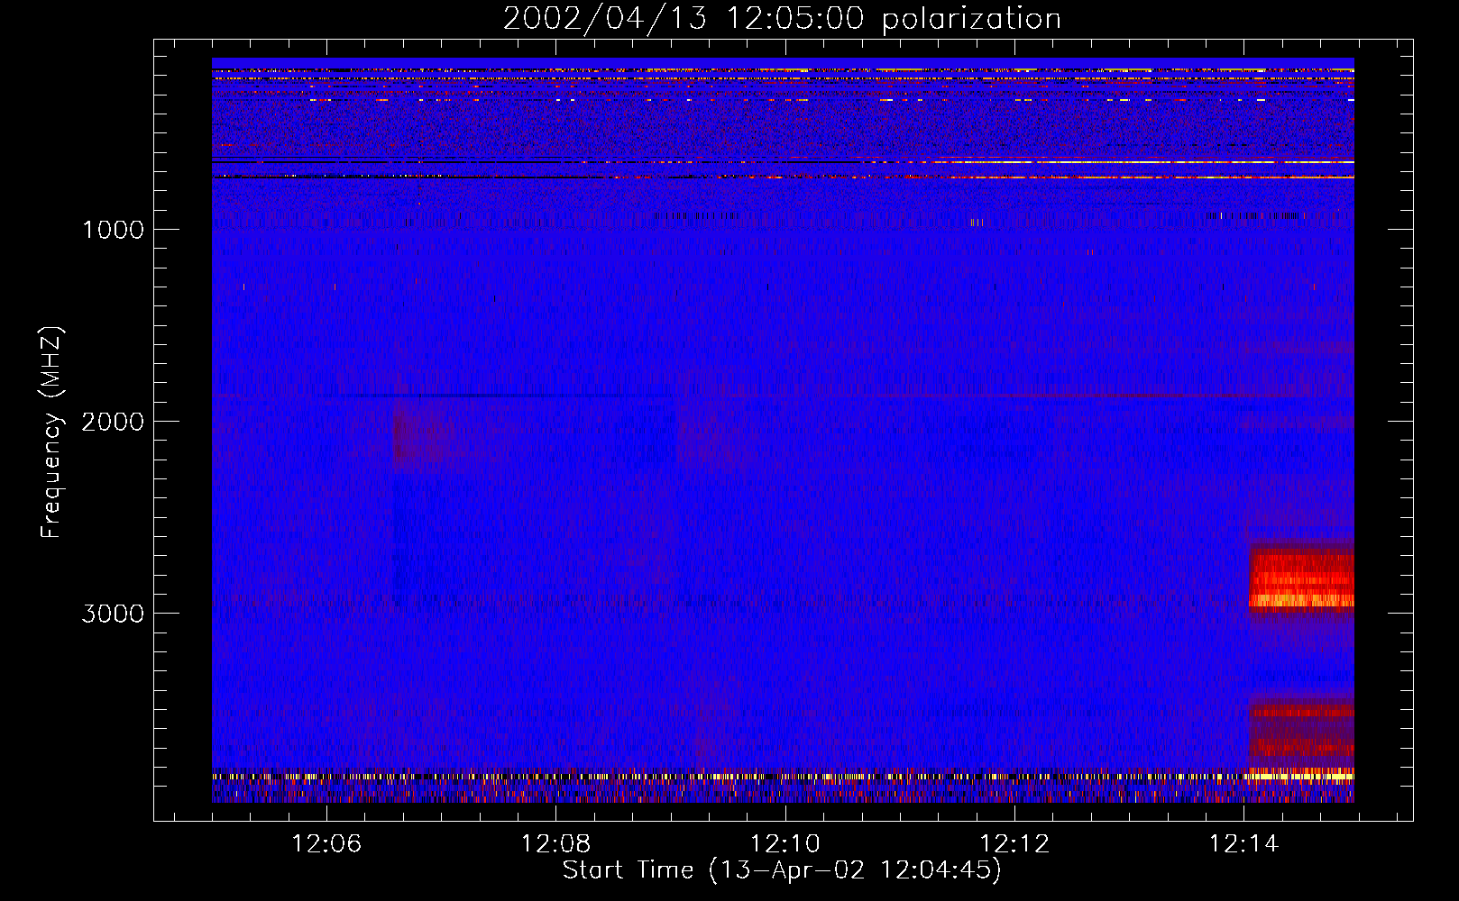Click the 'Frequency (MHZ)' axis label

[50, 432]
